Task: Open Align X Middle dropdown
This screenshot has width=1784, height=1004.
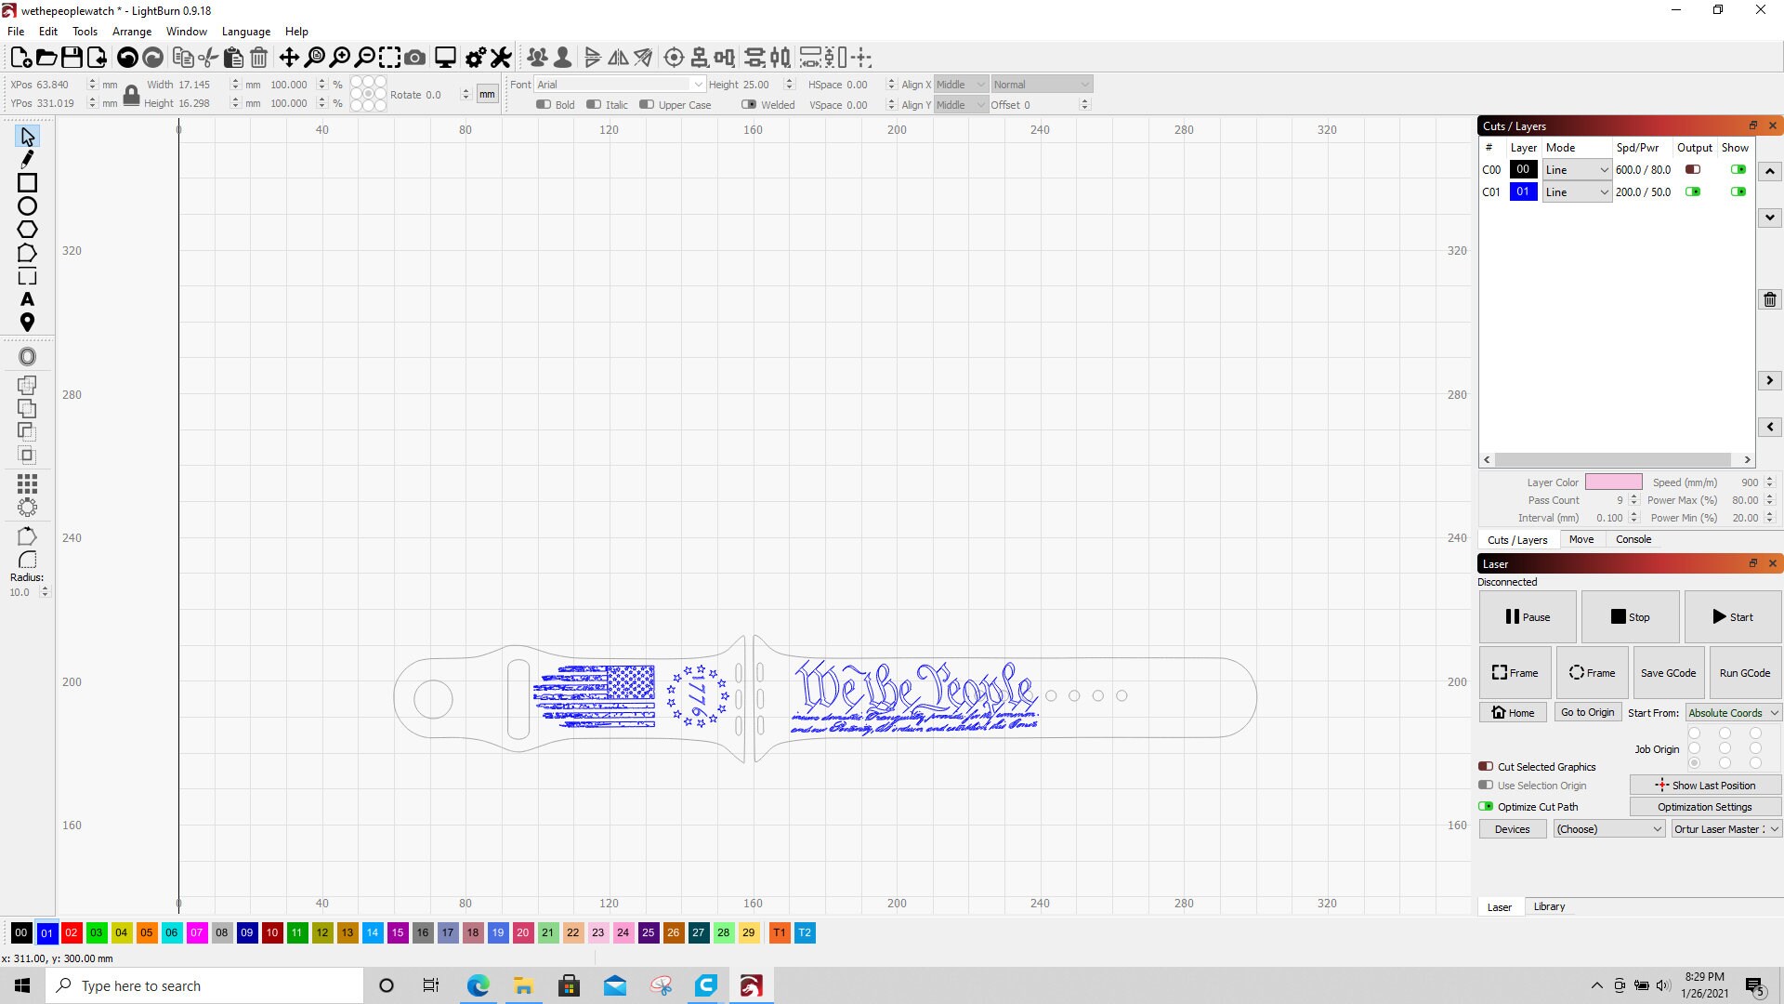Action: click(960, 85)
